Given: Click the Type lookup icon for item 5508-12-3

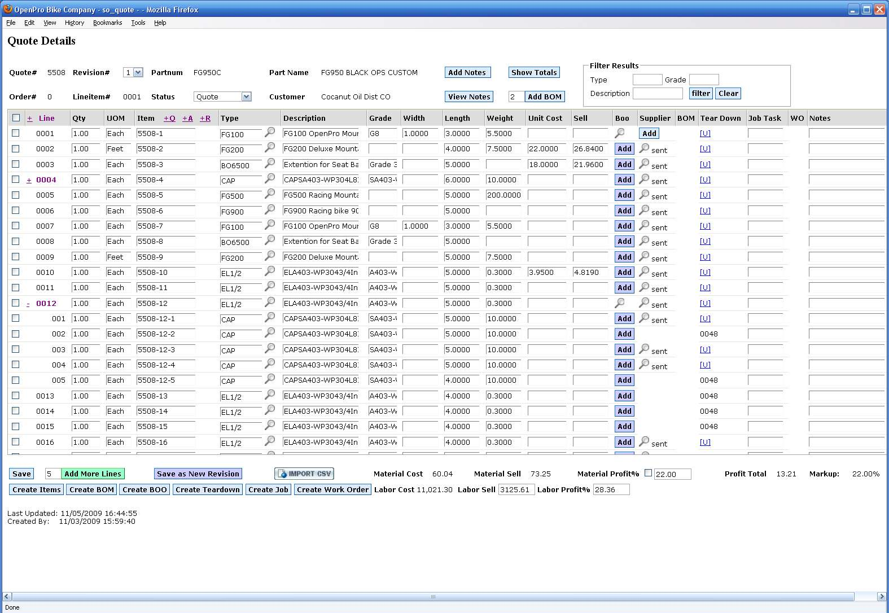Looking at the screenshot, I should [x=270, y=348].
